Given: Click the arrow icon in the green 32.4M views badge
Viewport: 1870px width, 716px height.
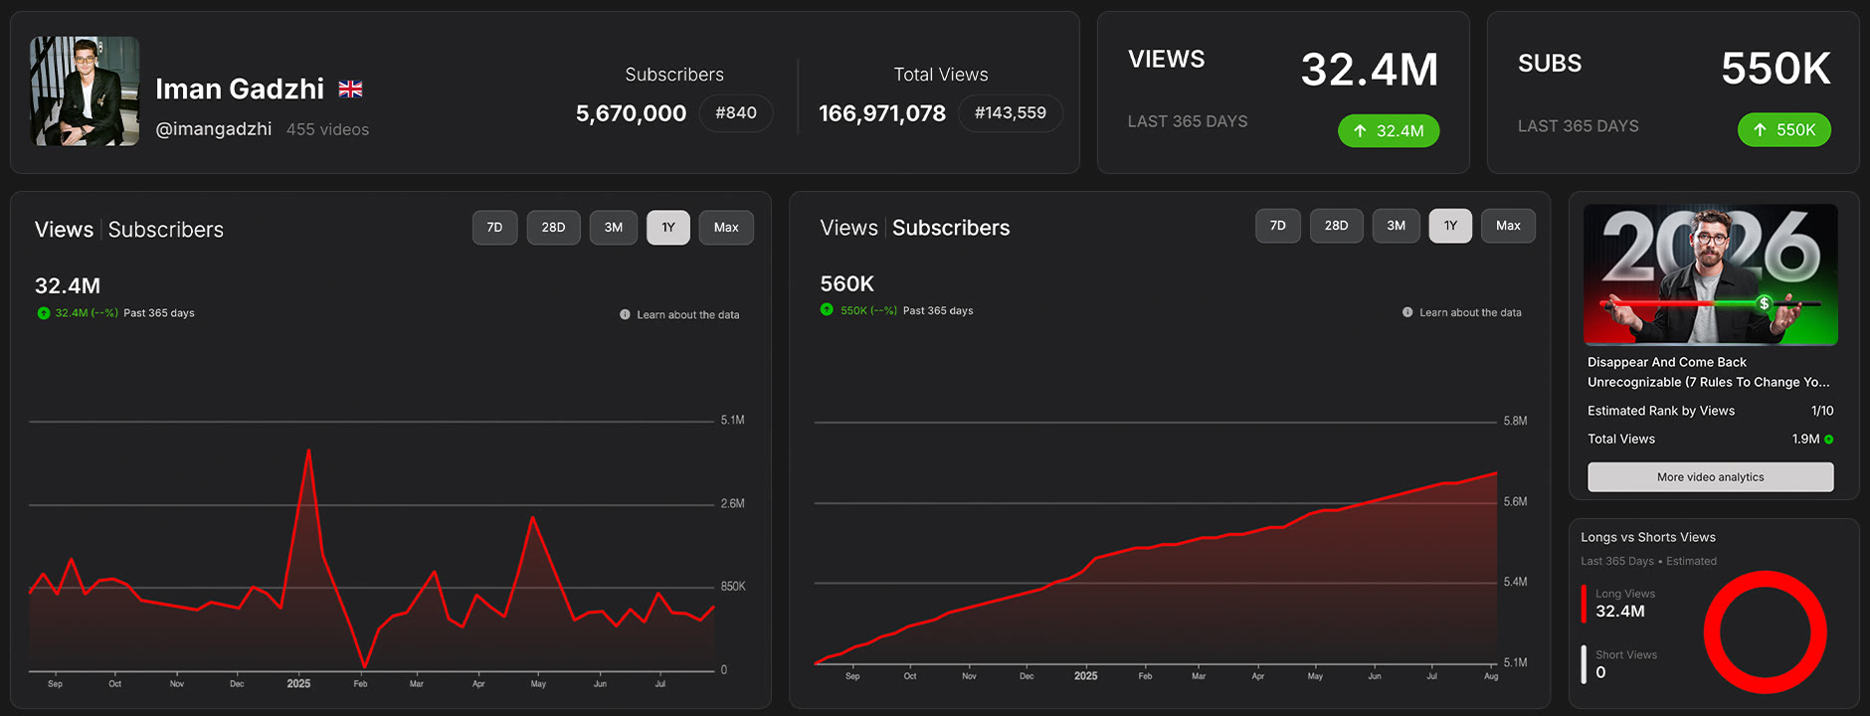Looking at the screenshot, I should point(1360,131).
